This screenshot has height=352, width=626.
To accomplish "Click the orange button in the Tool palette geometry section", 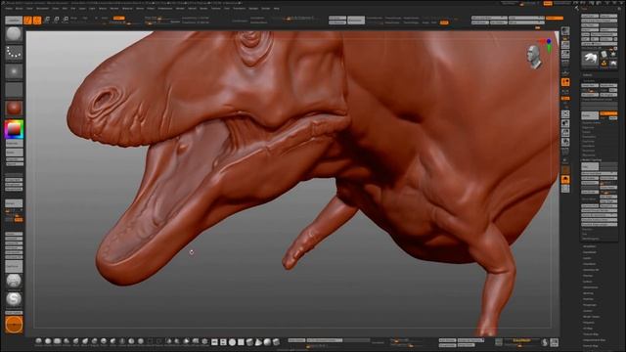I will coord(608,113).
